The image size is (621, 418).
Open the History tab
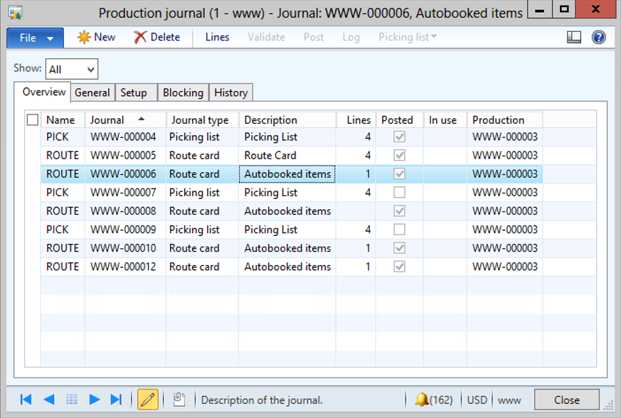pos(231,92)
